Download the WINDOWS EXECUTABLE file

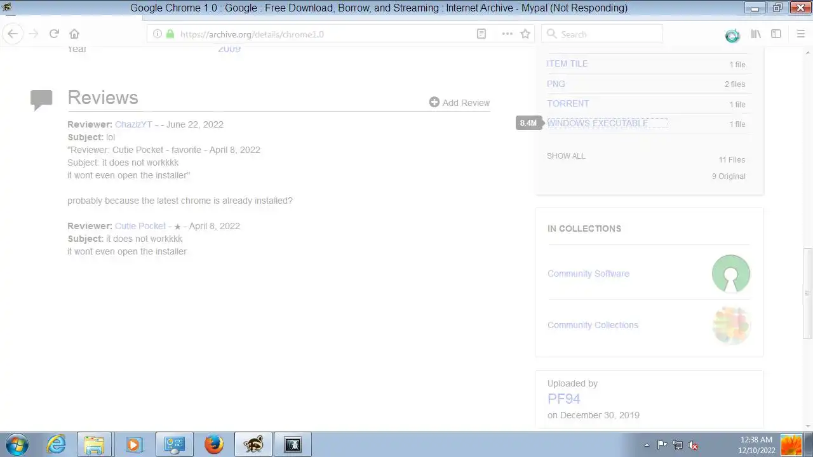point(598,123)
